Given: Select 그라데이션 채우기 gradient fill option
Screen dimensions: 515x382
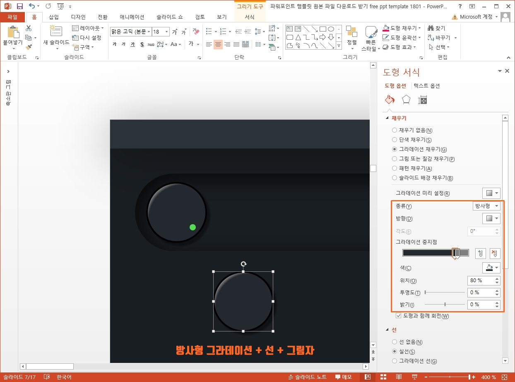Looking at the screenshot, I should click(419, 149).
